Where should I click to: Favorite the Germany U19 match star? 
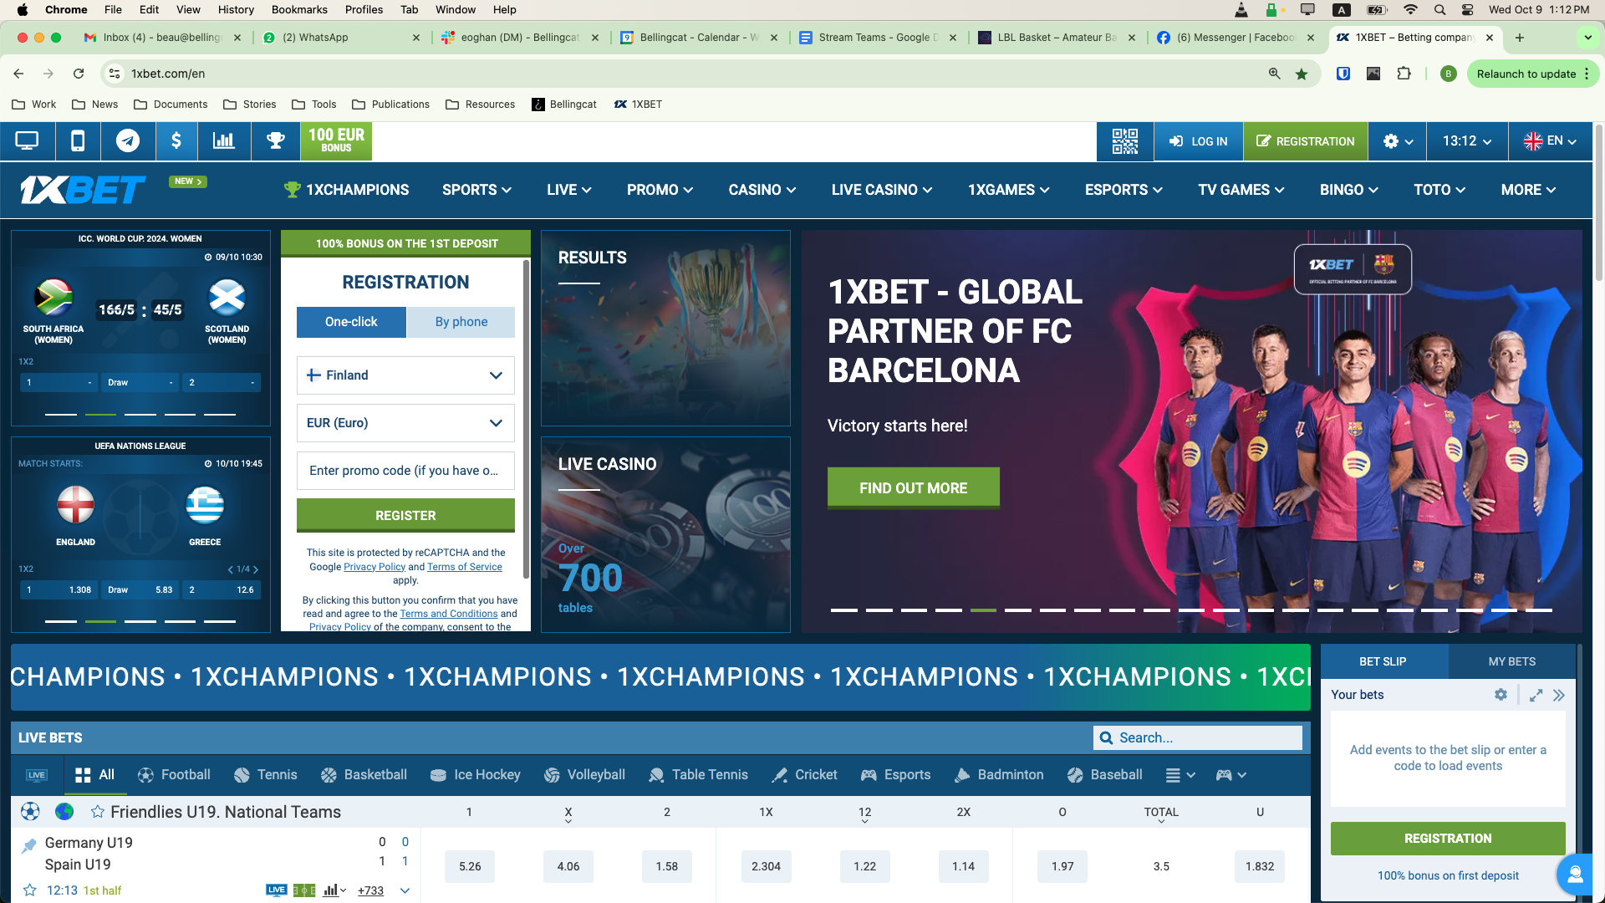pos(29,890)
